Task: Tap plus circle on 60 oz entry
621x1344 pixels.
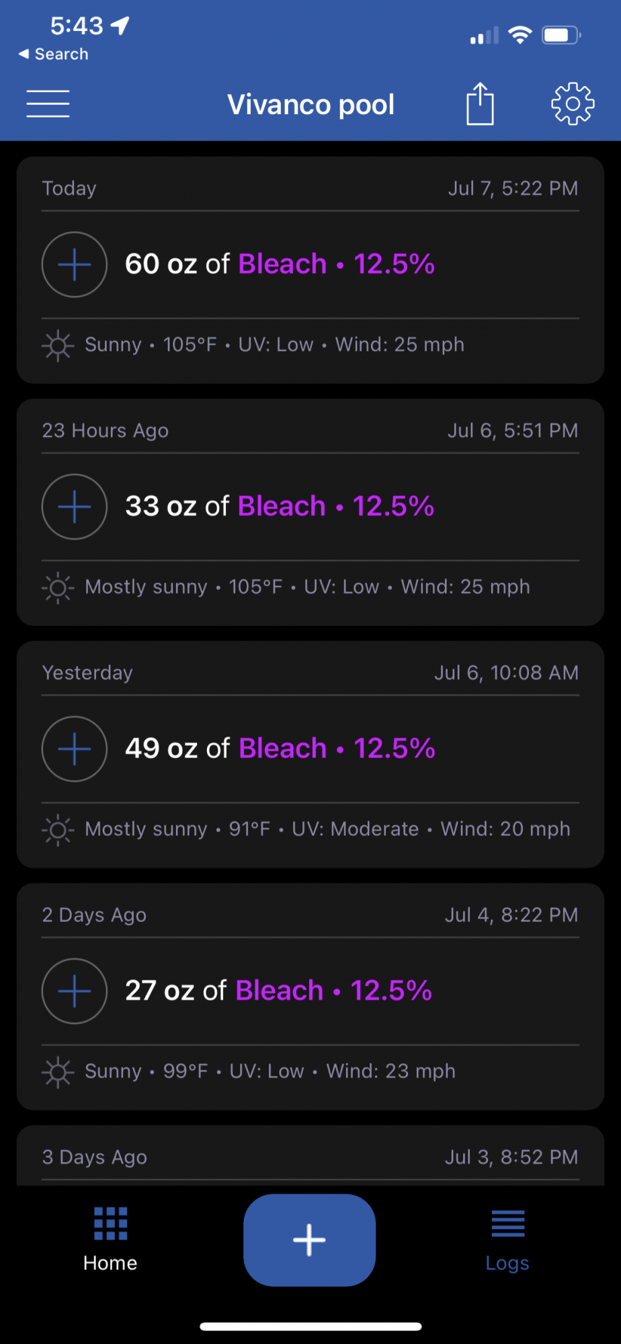Action: click(75, 264)
